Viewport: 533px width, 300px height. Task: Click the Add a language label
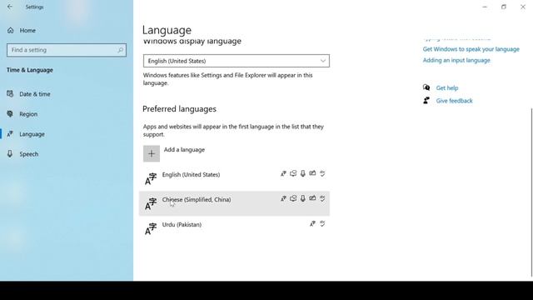(x=184, y=150)
